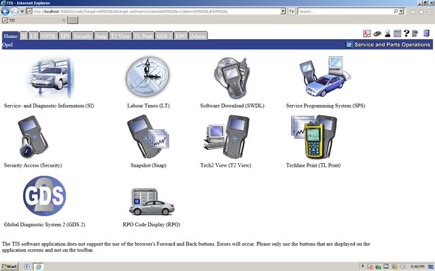Screen dimensions: 435x271
Task: Switch to the Admin tab
Action: point(198,36)
